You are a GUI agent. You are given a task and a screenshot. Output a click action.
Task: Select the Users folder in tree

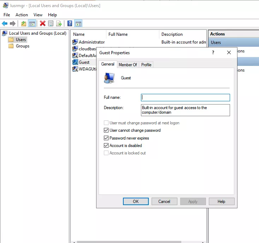pyautogui.click(x=21, y=40)
